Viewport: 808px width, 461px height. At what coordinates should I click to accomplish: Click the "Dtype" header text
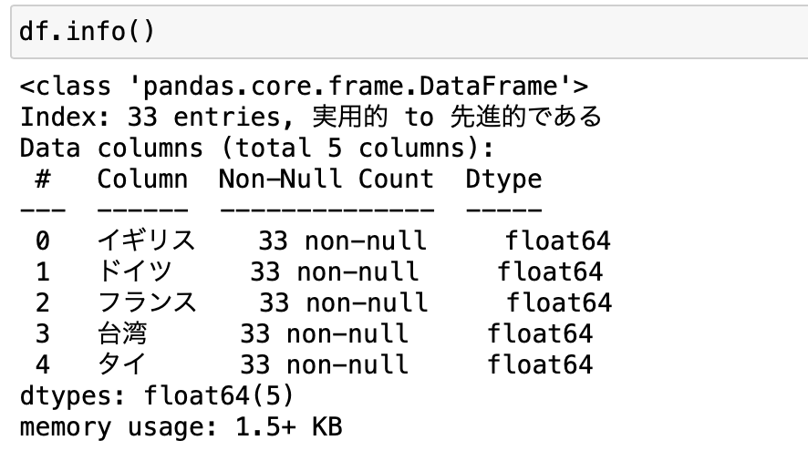[x=503, y=179]
